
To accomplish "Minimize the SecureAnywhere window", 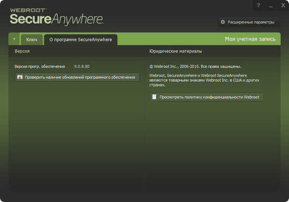I will (271, 5).
